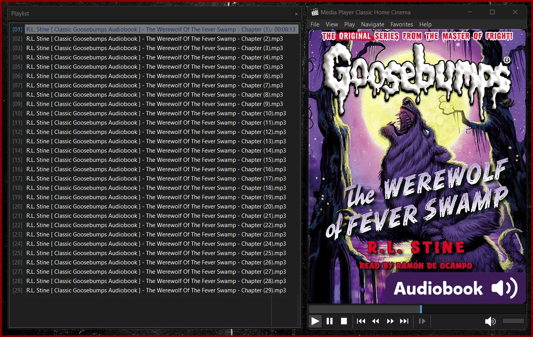
Task: Select playlist entry Chapter (3).mp3
Action: click(x=155, y=48)
